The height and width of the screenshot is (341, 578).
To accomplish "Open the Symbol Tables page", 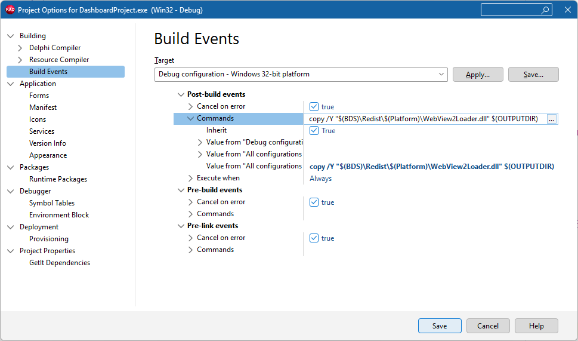I will tap(52, 203).
